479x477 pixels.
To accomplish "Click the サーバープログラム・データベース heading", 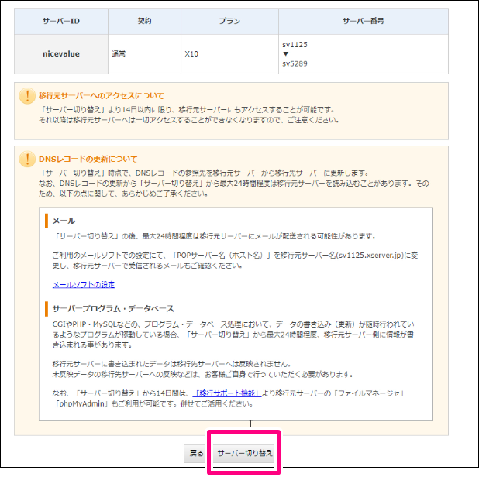I will click(x=113, y=309).
